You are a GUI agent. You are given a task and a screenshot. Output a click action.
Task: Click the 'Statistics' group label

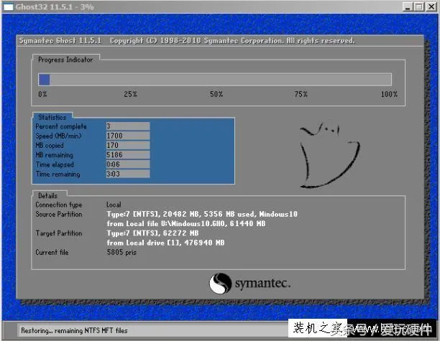[52, 118]
